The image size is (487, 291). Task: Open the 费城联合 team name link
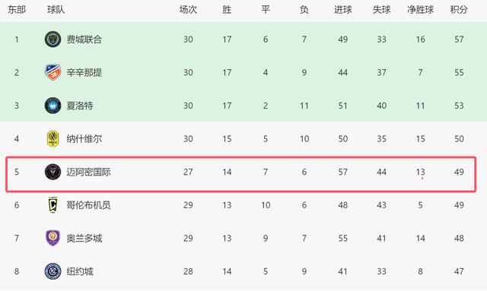[84, 40]
